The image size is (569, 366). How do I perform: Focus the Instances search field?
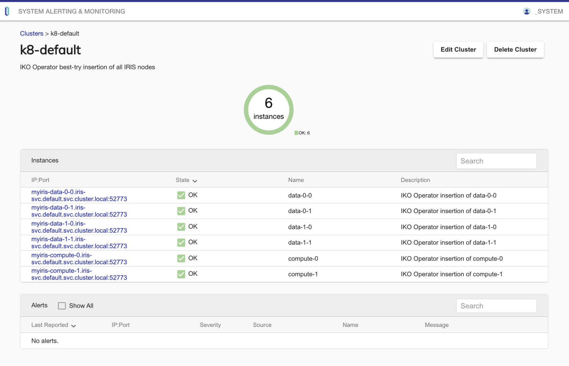[x=496, y=161]
